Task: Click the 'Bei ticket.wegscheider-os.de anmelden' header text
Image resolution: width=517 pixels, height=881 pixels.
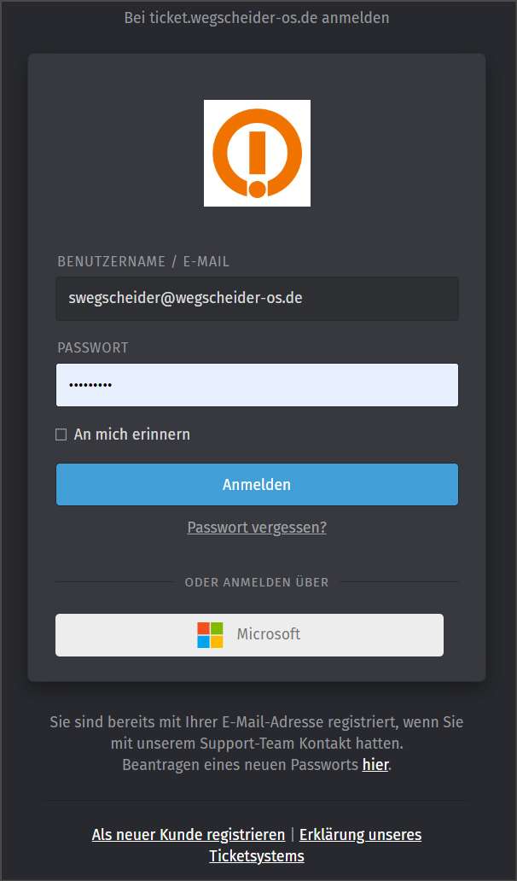Action: [257, 18]
